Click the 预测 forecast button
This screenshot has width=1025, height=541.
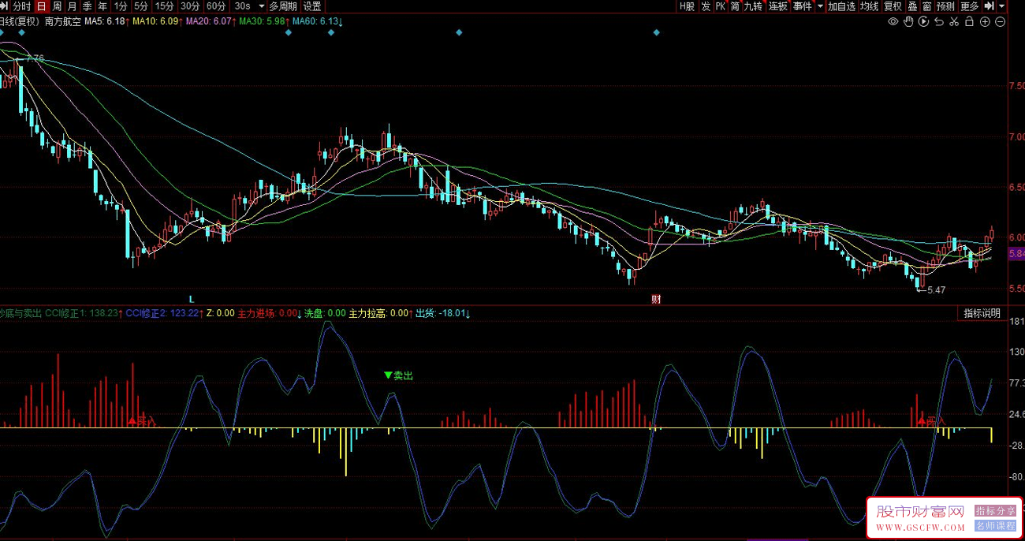click(x=945, y=6)
